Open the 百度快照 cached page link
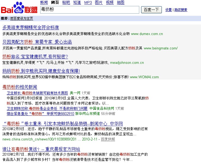 pos(108,139)
